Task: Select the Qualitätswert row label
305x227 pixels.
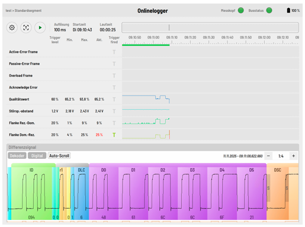Action: [x=19, y=100]
